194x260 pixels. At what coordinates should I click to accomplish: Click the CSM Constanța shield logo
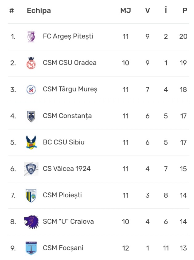(x=31, y=116)
